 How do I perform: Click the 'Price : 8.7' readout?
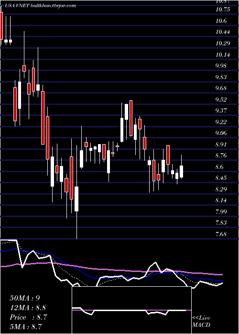(x=28, y=317)
